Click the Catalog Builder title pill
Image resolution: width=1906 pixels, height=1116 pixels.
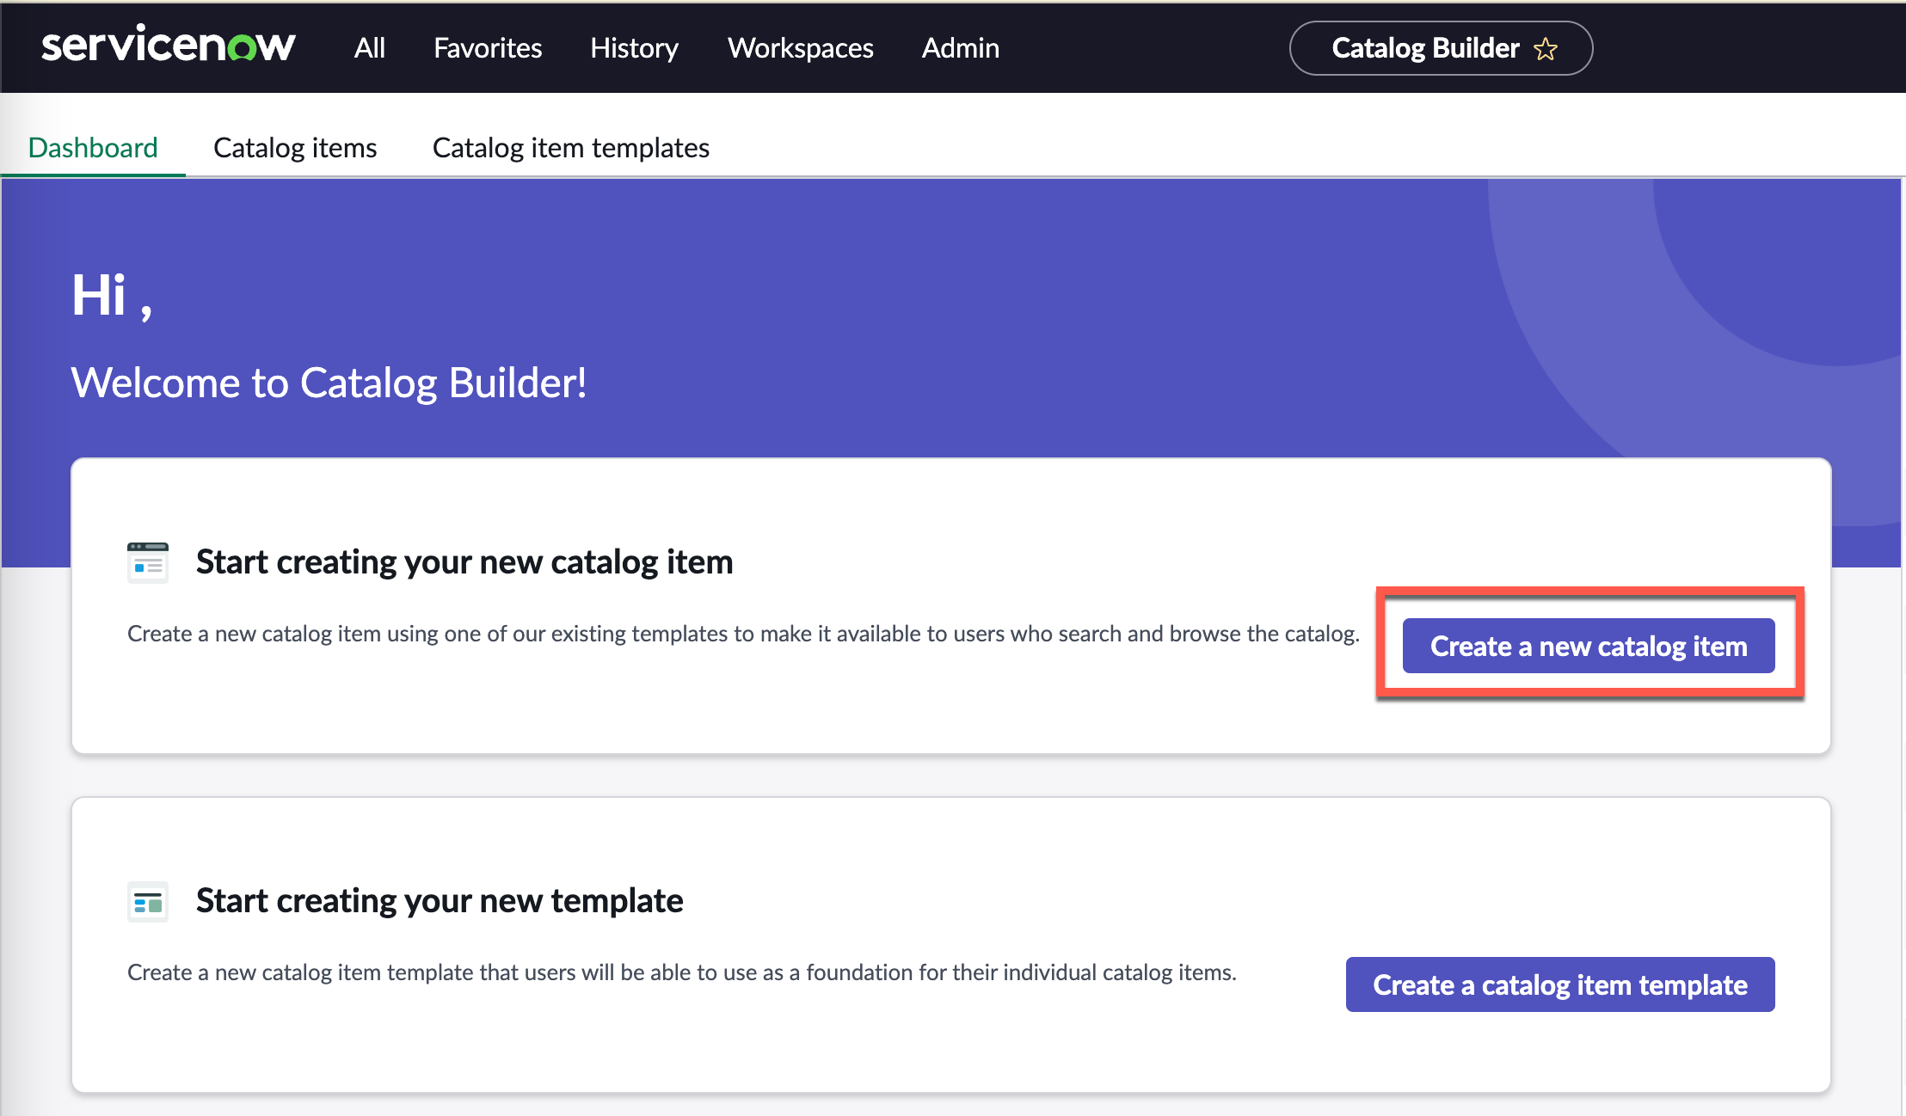pos(1441,48)
